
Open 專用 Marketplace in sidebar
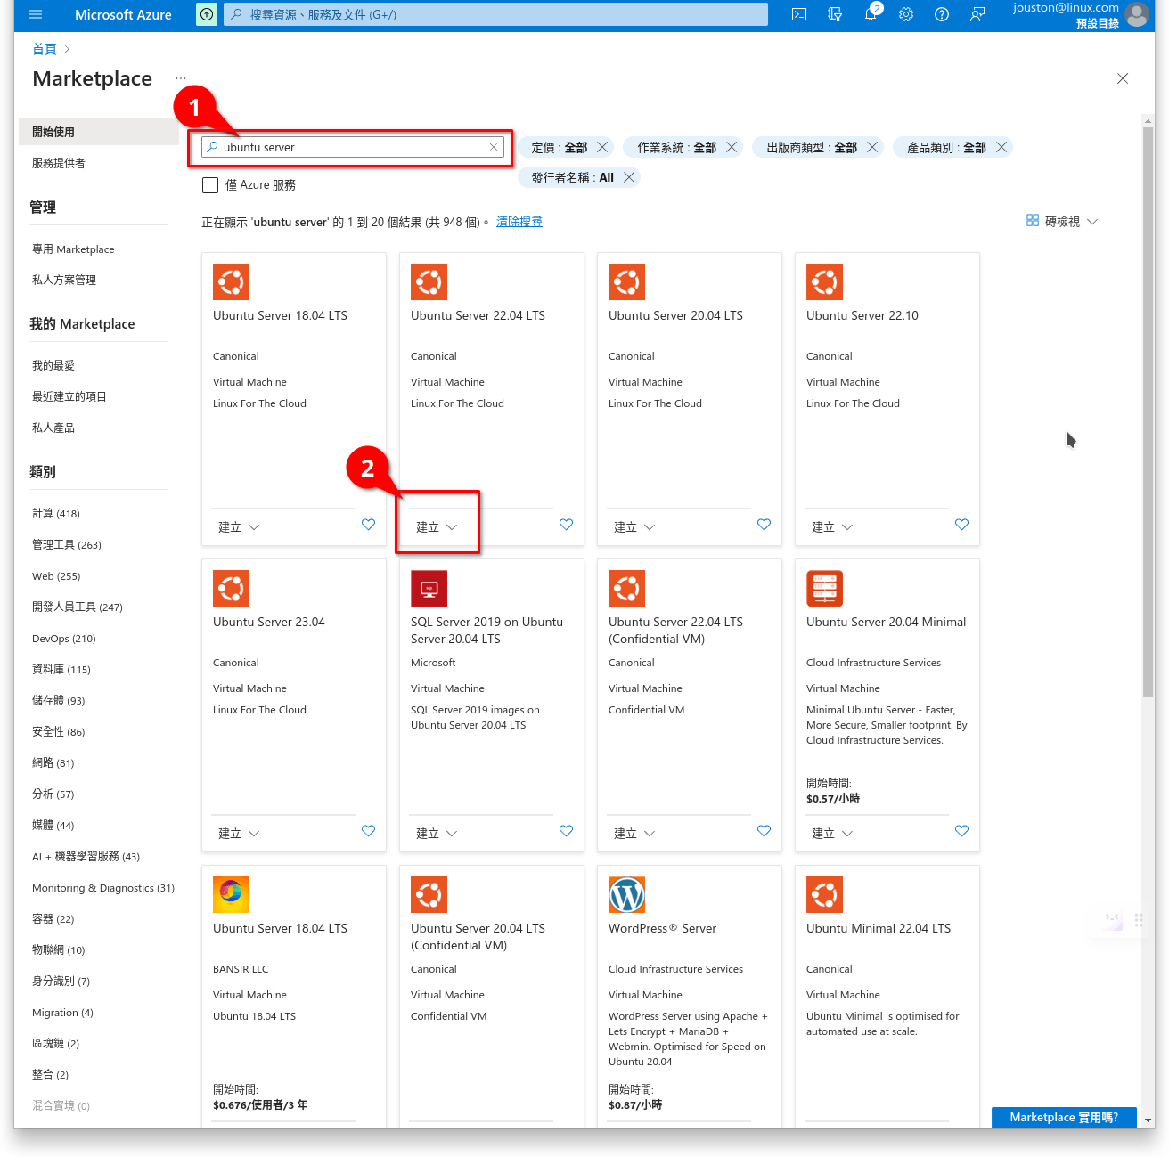[73, 249]
